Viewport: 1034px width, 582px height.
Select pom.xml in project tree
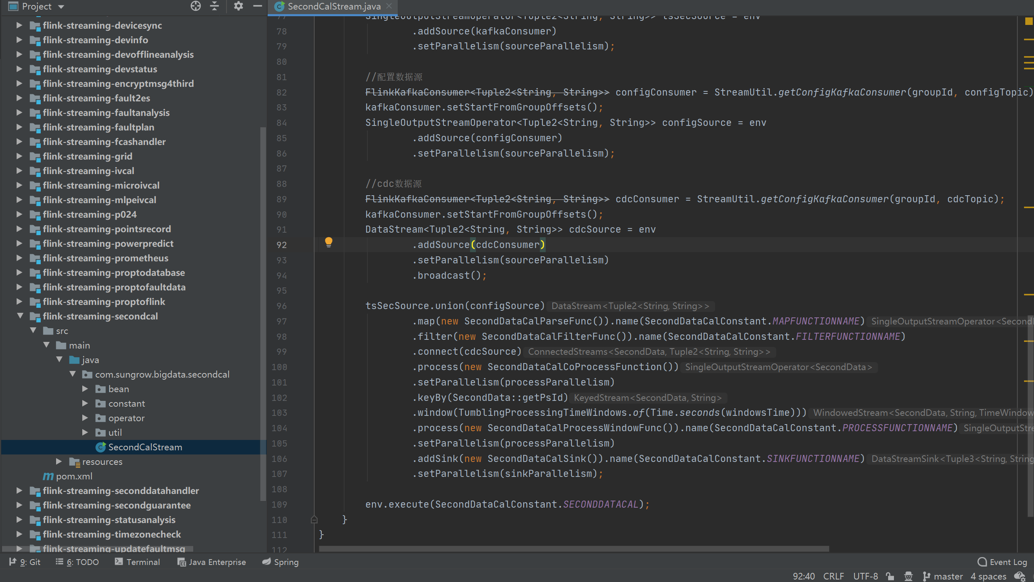pos(74,476)
